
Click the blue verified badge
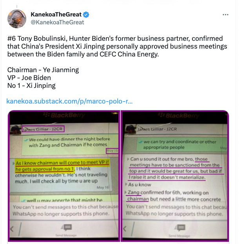86,15
